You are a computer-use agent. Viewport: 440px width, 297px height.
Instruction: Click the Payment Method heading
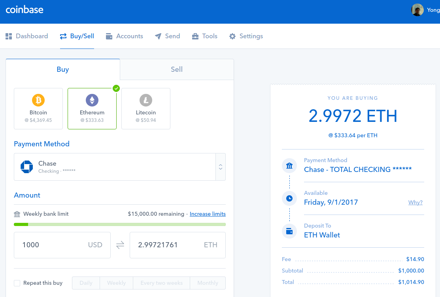42,144
